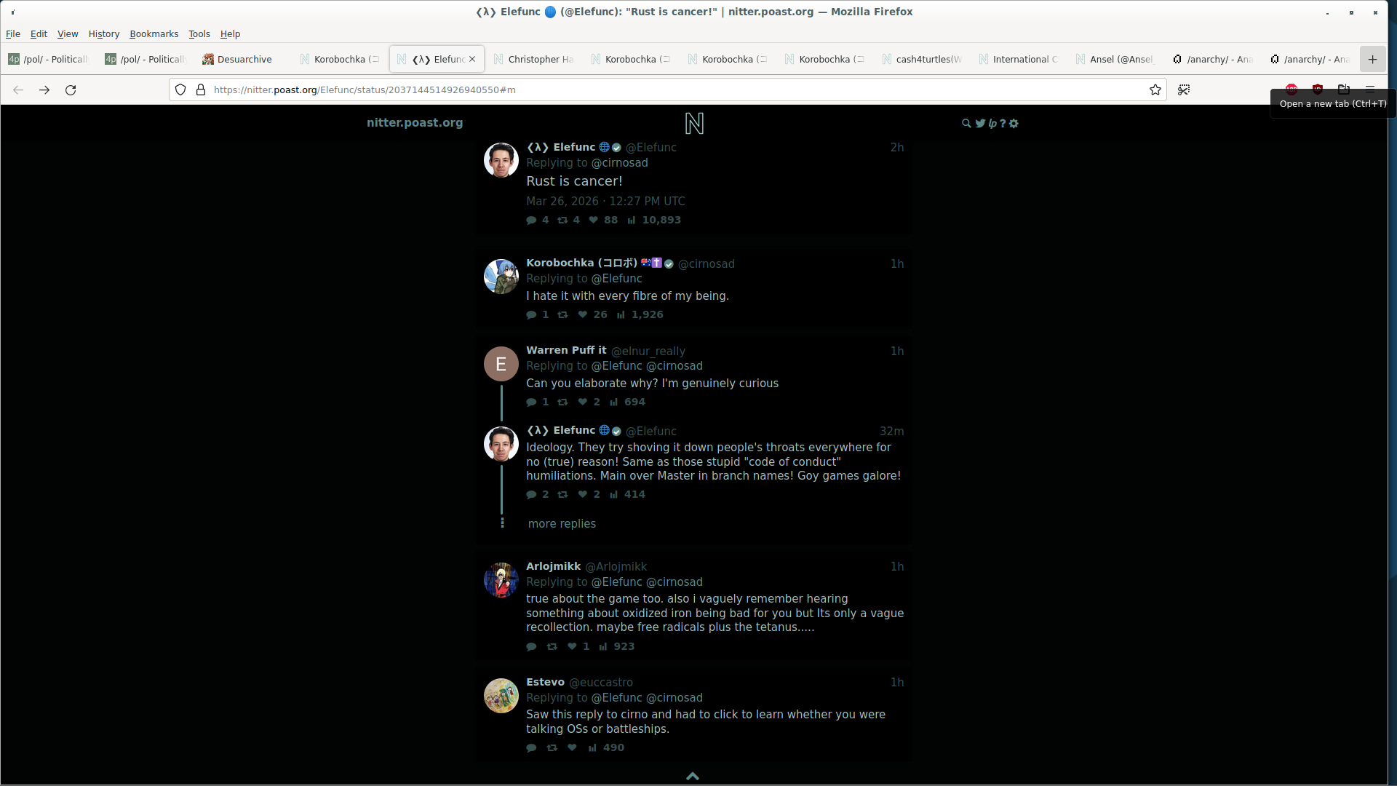Click the @cirnosad handle in main tweet
The image size is (1397, 786).
(x=619, y=163)
